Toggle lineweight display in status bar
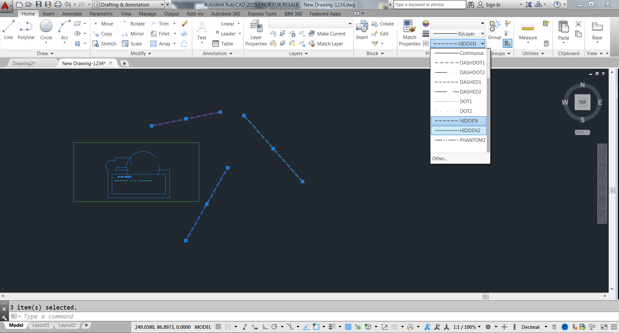619x333 pixels. (x=332, y=327)
